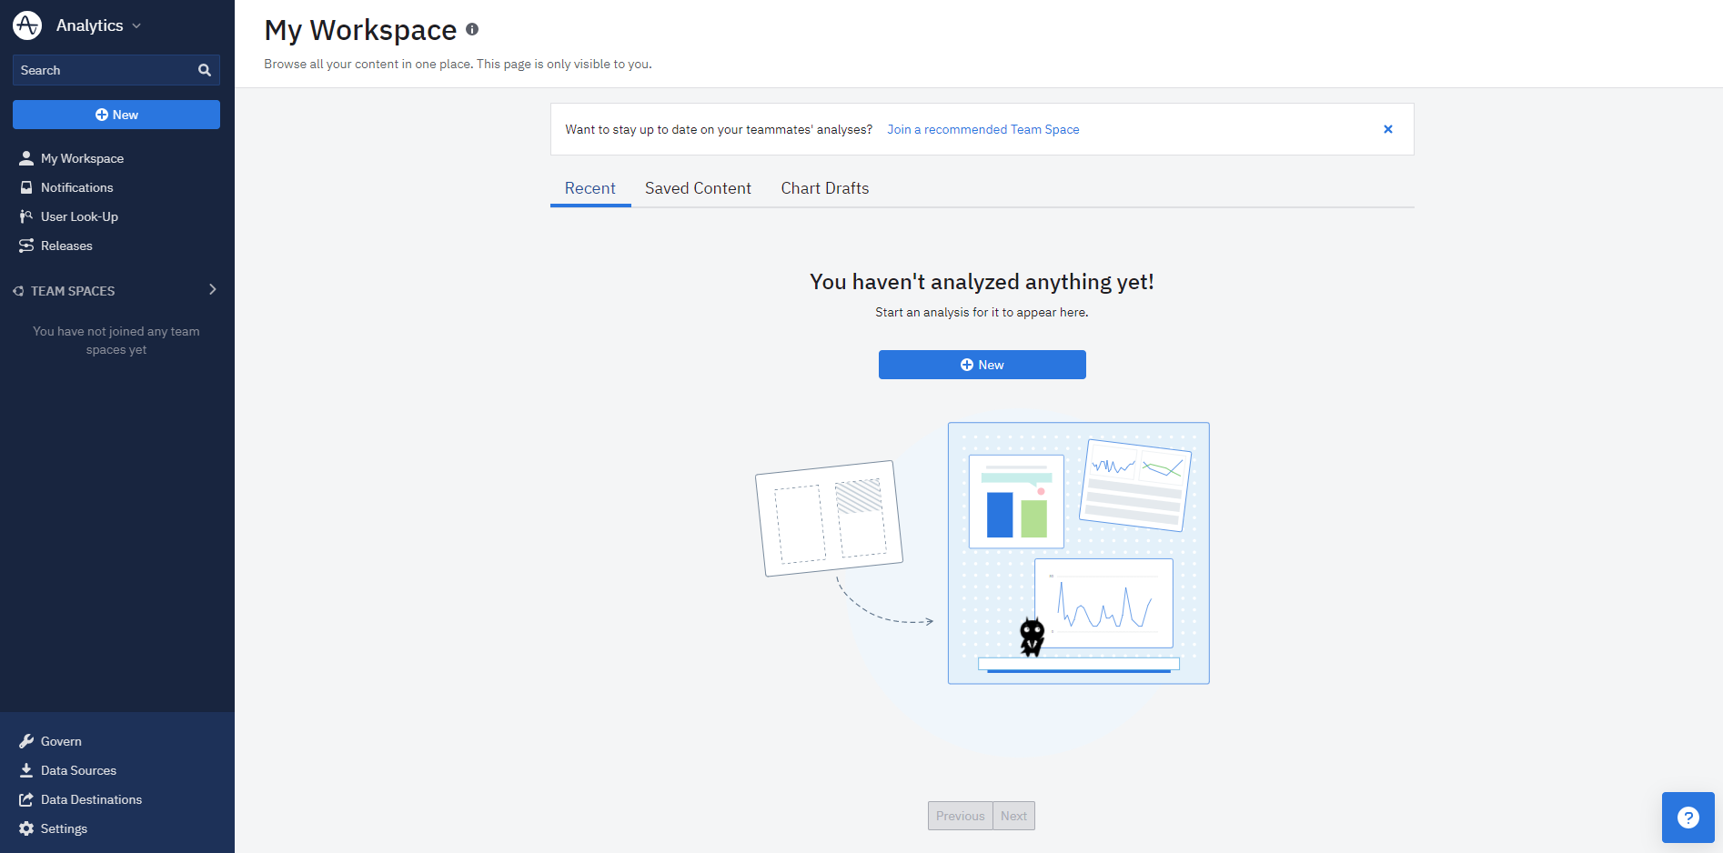The width and height of the screenshot is (1723, 853).
Task: Click info icon beside My Workspace title
Action: point(472,29)
